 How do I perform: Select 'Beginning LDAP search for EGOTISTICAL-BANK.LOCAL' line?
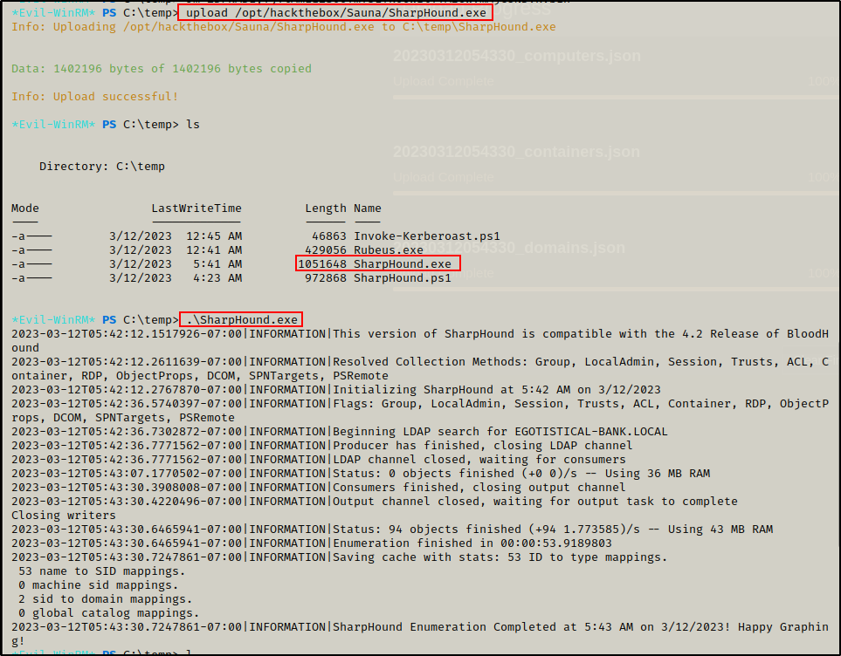tap(340, 432)
